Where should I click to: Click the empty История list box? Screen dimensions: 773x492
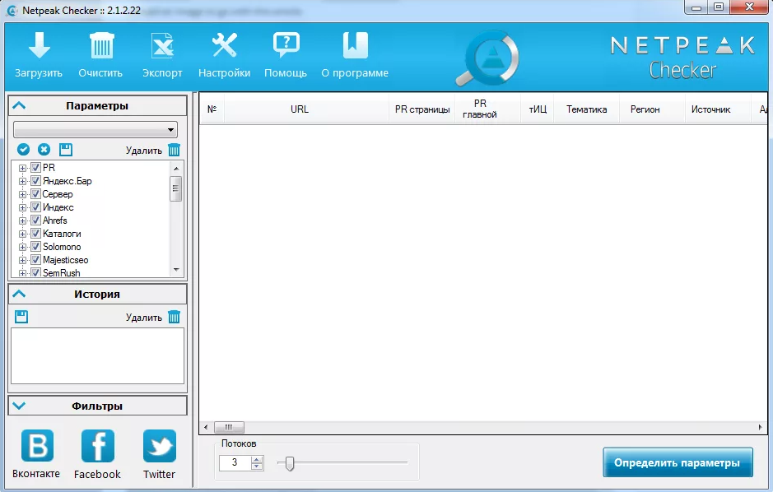click(98, 355)
